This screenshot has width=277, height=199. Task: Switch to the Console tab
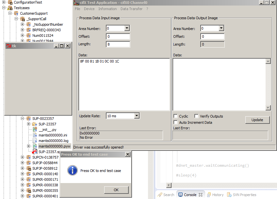pos(190,195)
